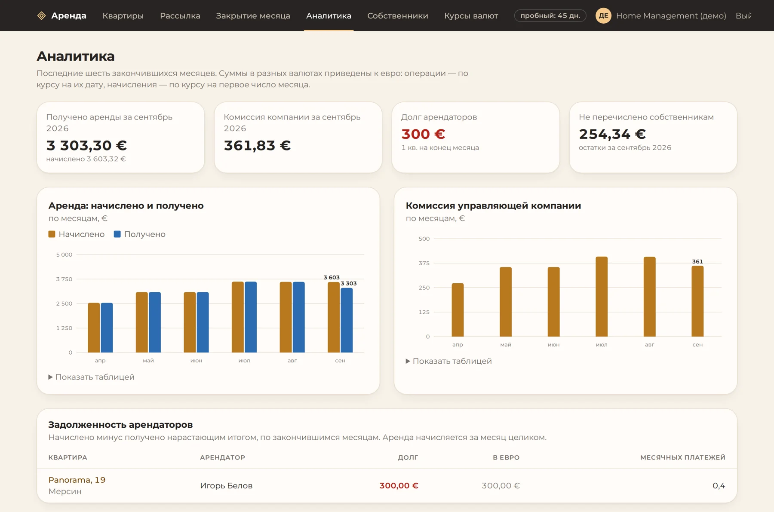Viewport: 774px width, 512px height.
Task: Expand Показать таблицей under the commission chart
Action: tap(448, 361)
